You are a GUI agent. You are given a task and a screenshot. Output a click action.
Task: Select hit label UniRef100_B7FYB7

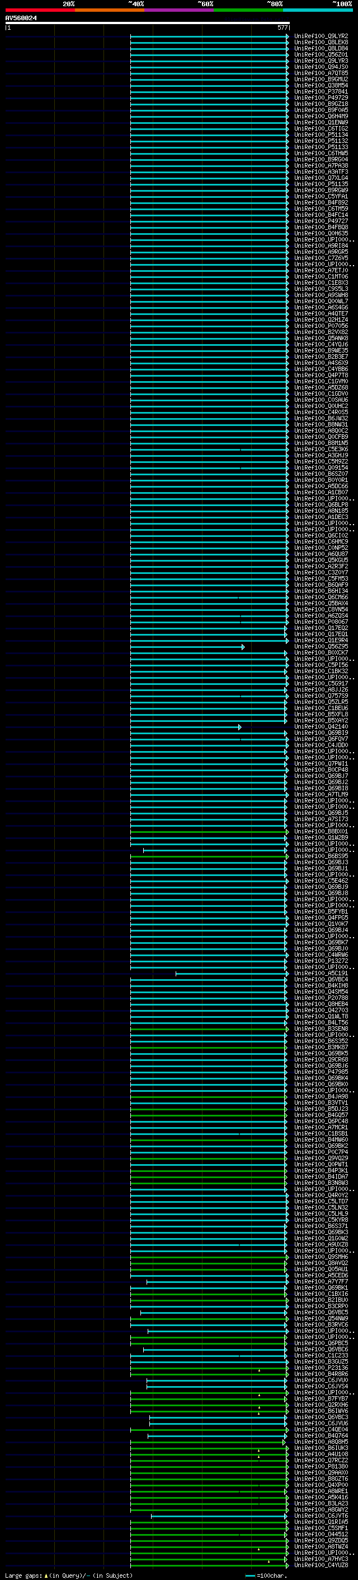tap(321, 1398)
